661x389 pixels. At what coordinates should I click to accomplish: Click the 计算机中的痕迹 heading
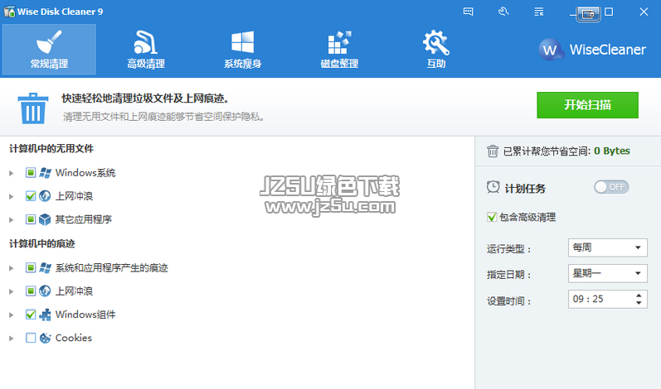tap(42, 243)
